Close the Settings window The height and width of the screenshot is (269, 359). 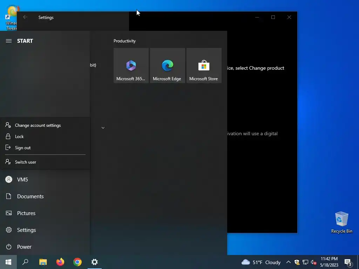(289, 17)
